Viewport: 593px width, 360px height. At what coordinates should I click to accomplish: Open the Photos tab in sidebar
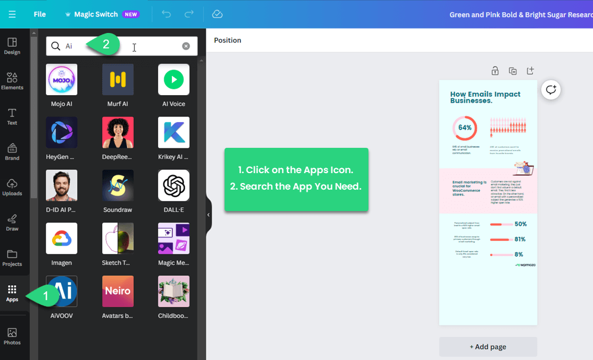pyautogui.click(x=12, y=336)
